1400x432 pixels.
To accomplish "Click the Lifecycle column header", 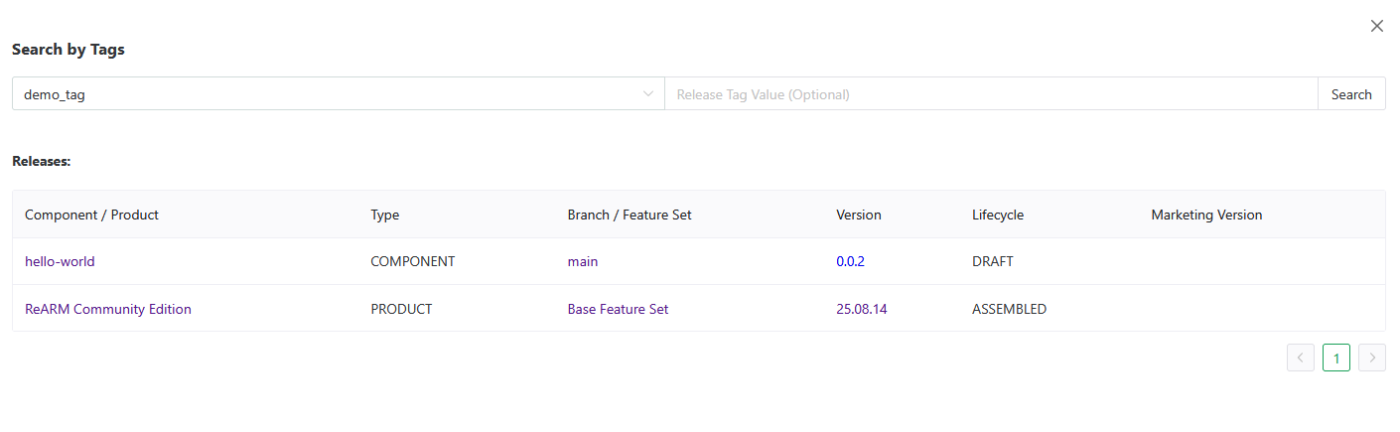I will (x=998, y=215).
